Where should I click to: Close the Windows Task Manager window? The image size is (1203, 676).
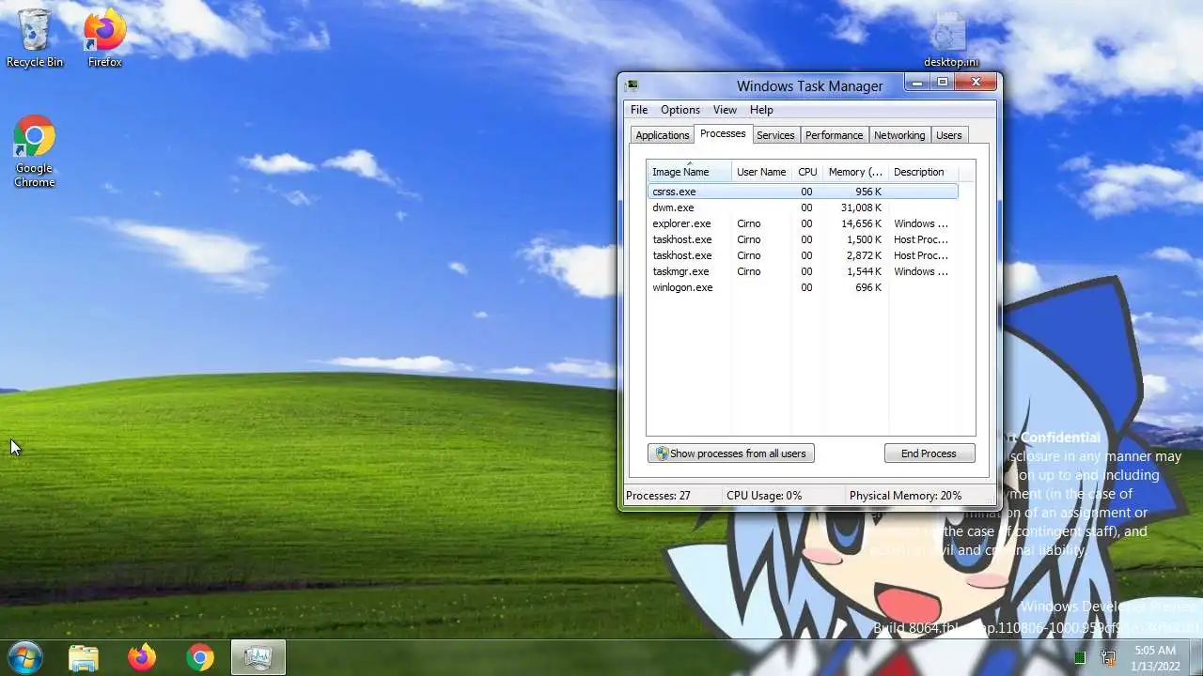click(976, 83)
